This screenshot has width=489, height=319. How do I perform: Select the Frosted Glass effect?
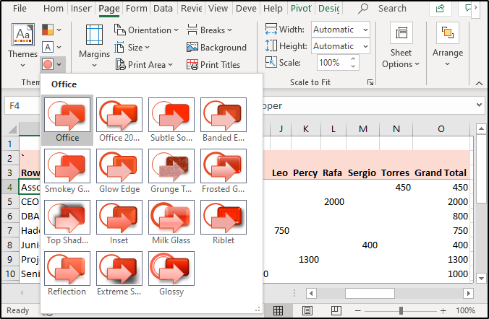pos(224,172)
